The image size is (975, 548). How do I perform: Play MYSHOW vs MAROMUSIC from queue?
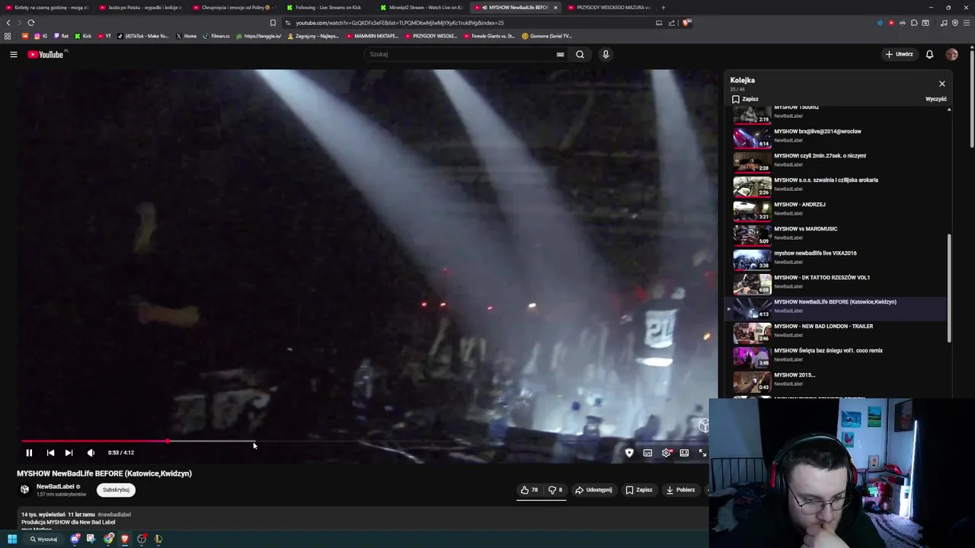[838, 234]
